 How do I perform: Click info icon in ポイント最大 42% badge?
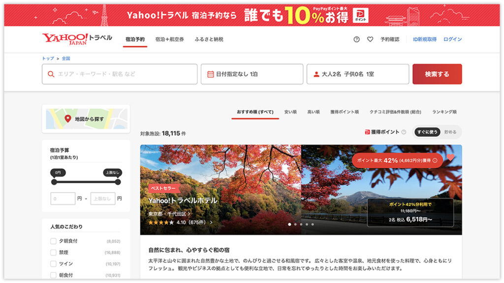[435, 161]
